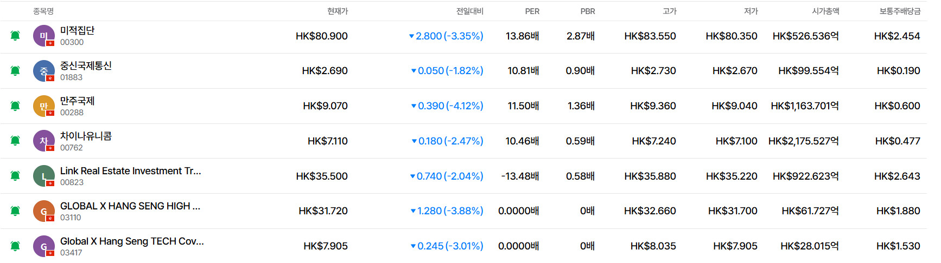Sort the list by 현재가 column header
941x263 pixels.
point(337,11)
